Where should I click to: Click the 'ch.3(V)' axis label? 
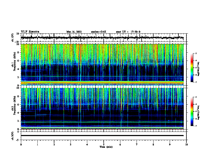[x=13, y=136]
